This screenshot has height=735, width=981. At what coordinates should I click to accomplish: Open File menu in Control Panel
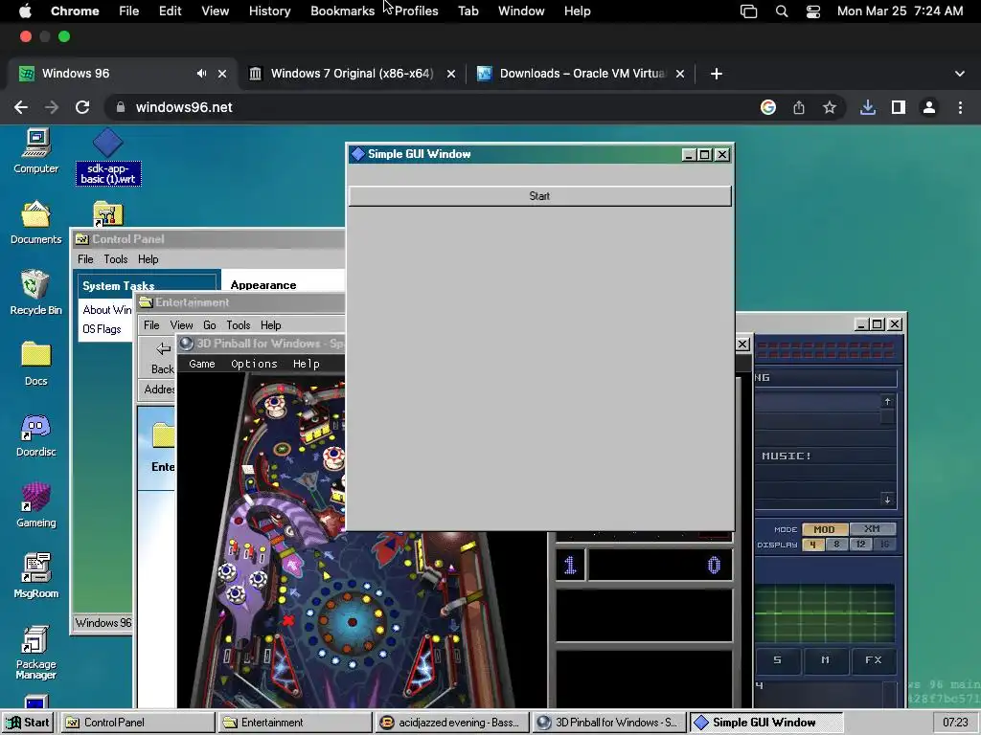click(x=85, y=259)
